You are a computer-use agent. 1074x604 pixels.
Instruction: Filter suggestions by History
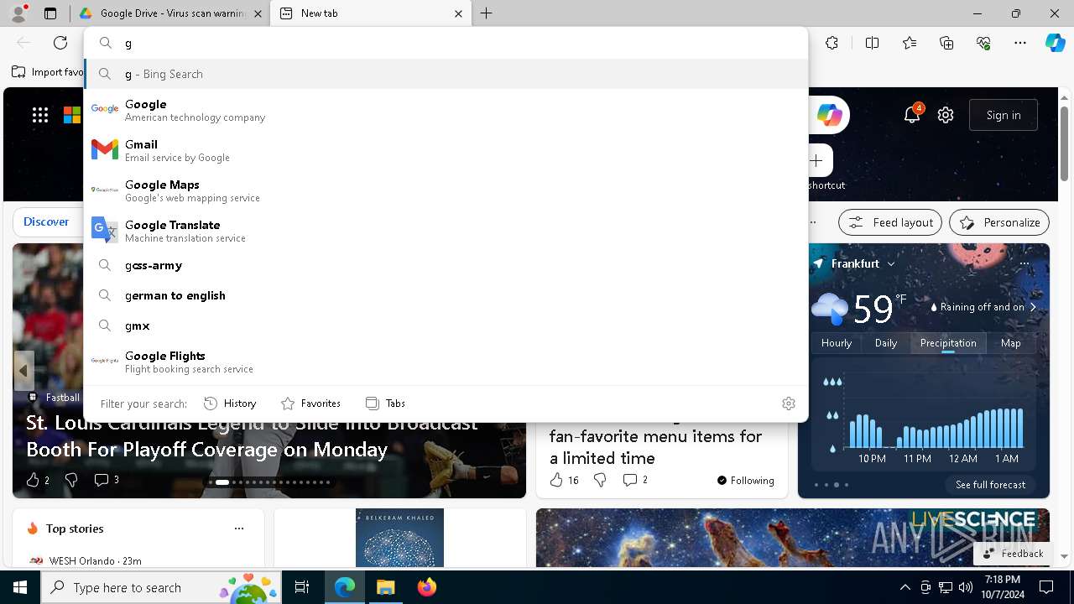[231, 404]
